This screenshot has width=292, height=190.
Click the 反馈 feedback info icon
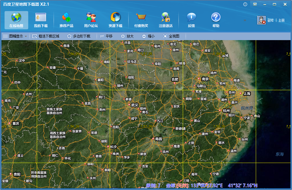click(191, 18)
